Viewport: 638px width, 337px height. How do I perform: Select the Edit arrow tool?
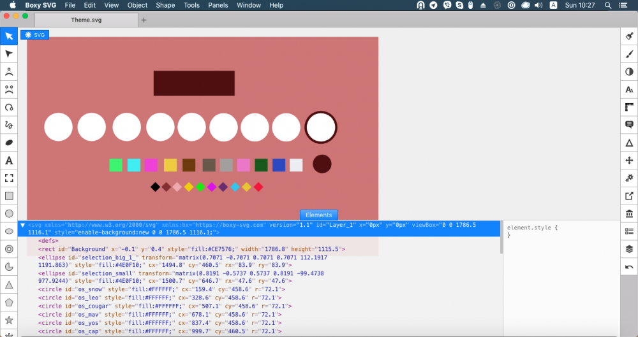coord(9,54)
